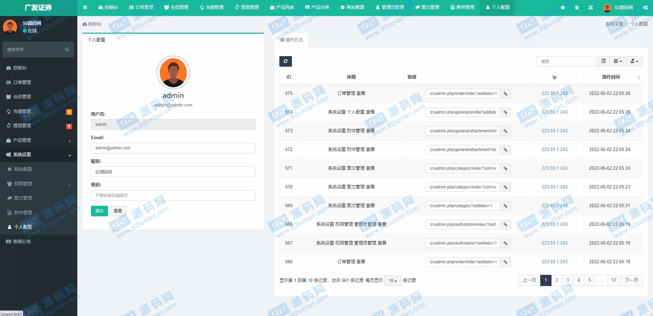Open the link icon for log row 566
This screenshot has height=316, width=653.
click(x=506, y=262)
